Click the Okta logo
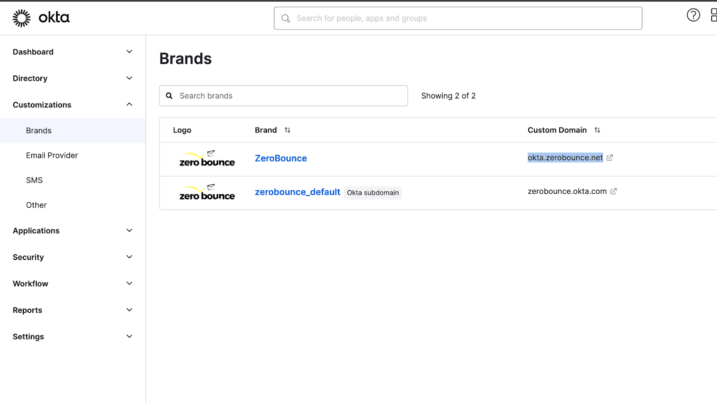The image size is (717, 404). click(x=41, y=17)
